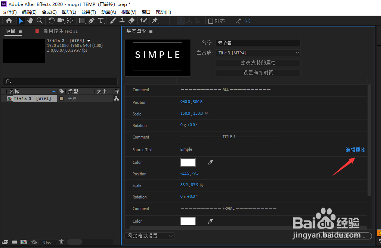The height and width of the screenshot is (248, 381).
Task: Open the 动画(A) menu
Action: point(109,12)
